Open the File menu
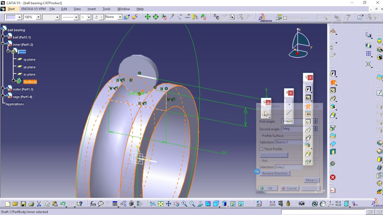Image resolution: width=383 pixels, height=215 pixels. tap(52, 9)
